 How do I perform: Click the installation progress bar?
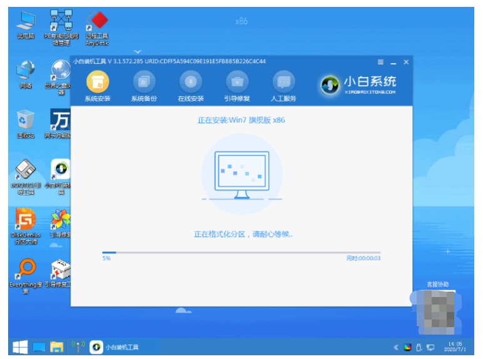click(x=241, y=253)
